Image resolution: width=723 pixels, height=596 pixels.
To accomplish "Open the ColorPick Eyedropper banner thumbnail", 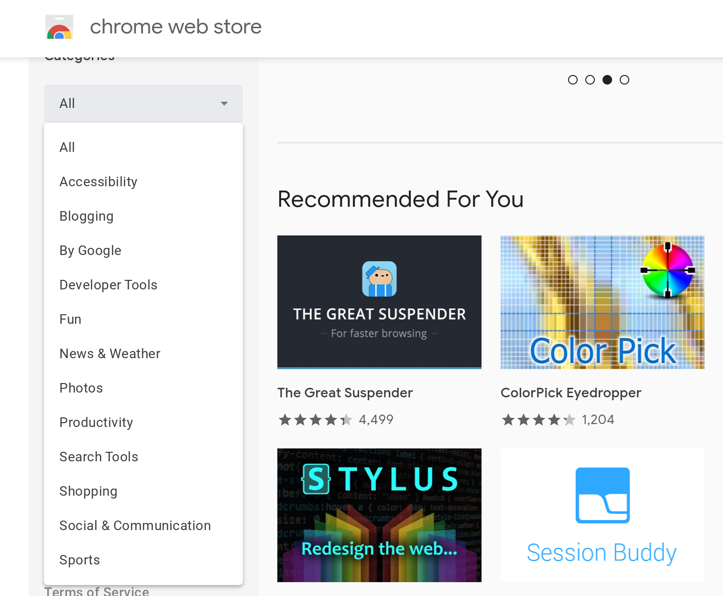I will click(602, 302).
